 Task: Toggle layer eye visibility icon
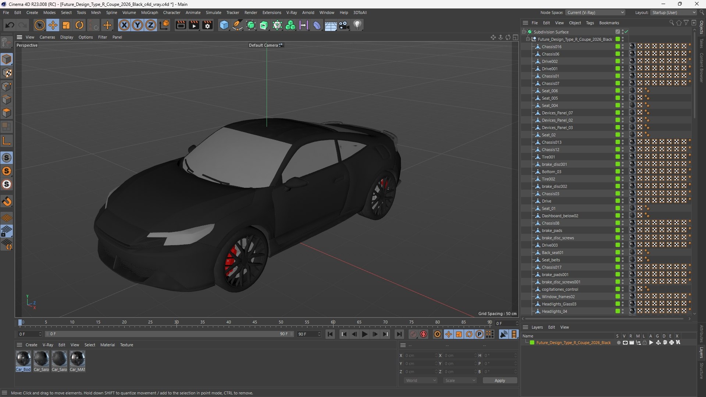(625, 343)
